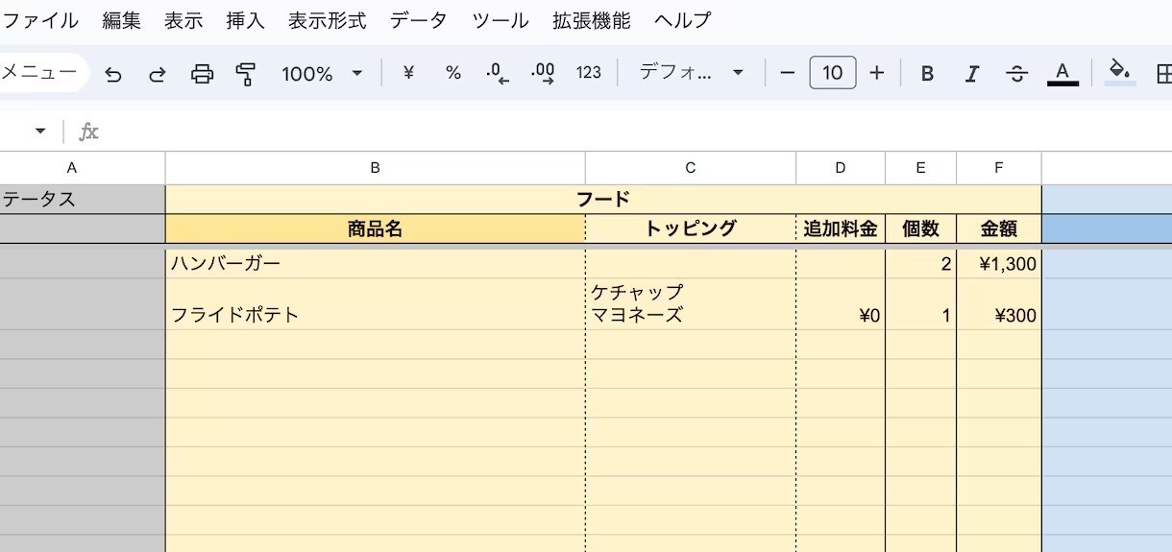Open the default font dropdown

692,73
